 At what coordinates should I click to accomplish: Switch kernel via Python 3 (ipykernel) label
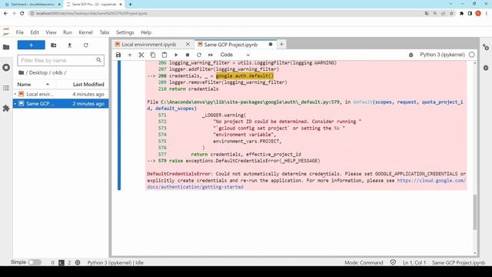(x=442, y=55)
